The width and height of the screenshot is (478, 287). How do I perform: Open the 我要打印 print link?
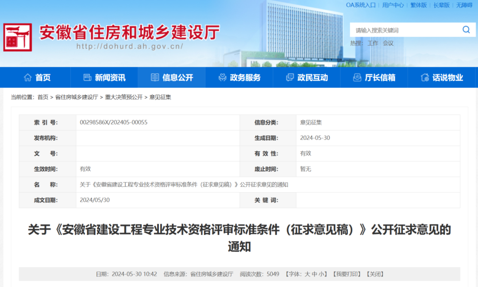347,274
